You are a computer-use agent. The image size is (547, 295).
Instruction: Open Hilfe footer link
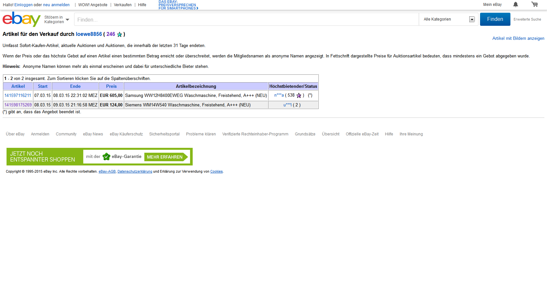pyautogui.click(x=389, y=134)
